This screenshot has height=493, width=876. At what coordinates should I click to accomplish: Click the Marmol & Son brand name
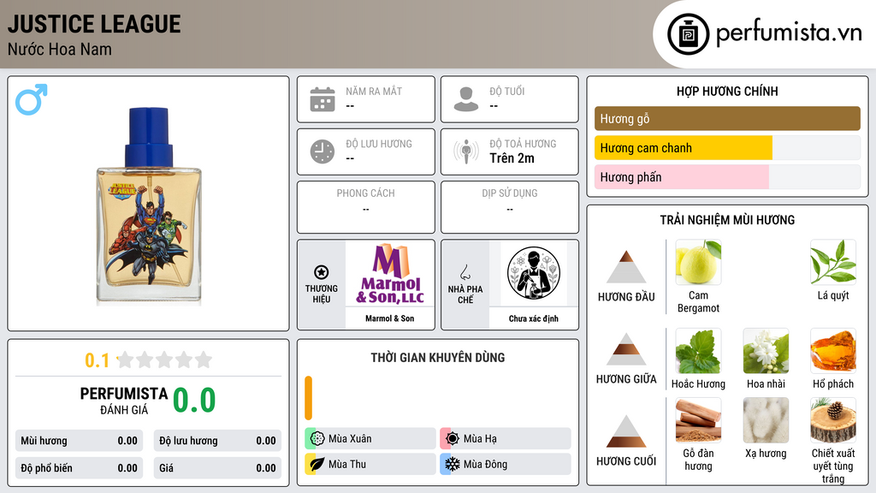click(x=390, y=318)
